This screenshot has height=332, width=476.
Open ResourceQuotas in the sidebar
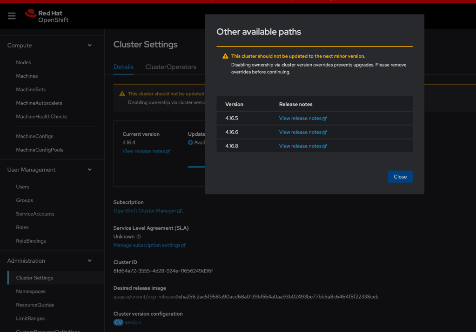pyautogui.click(x=35, y=305)
